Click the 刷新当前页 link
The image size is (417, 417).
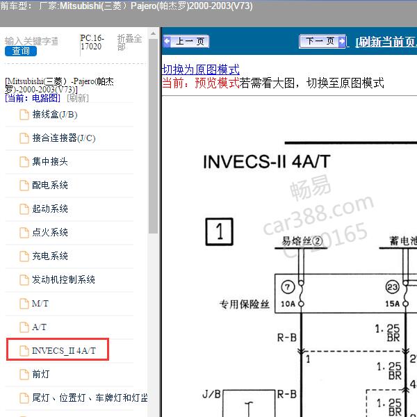386,42
